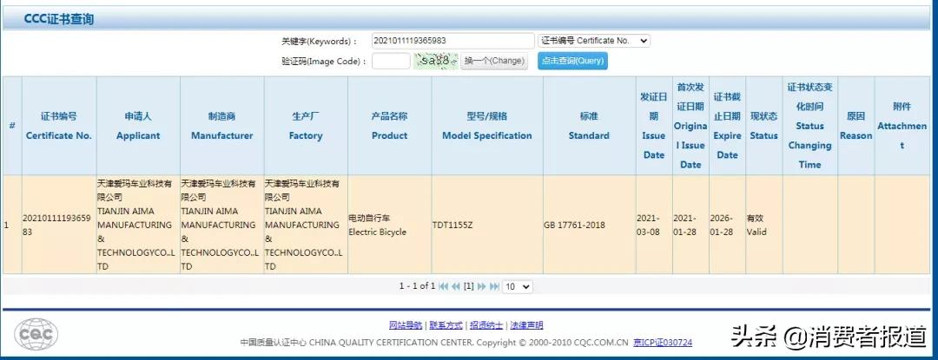The height and width of the screenshot is (360, 938).
Task: Click the Standard column header
Action: tap(589, 126)
